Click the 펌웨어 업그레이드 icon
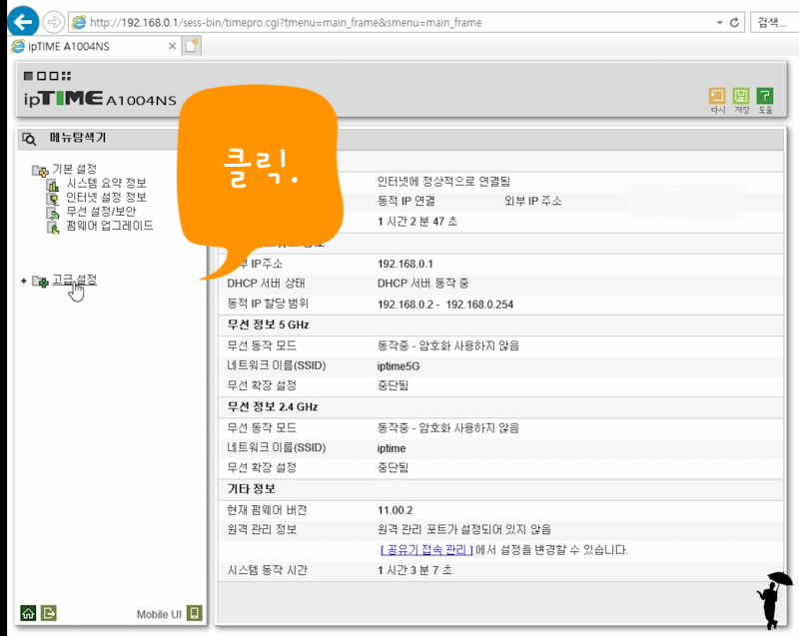799x636 pixels. pyautogui.click(x=53, y=227)
